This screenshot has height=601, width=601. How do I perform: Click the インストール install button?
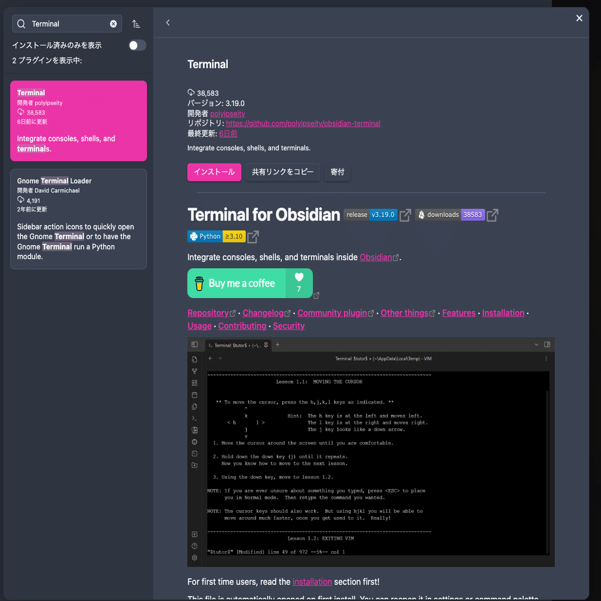click(214, 172)
